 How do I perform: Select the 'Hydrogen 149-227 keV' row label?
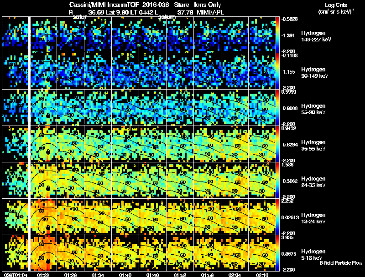click(316, 36)
